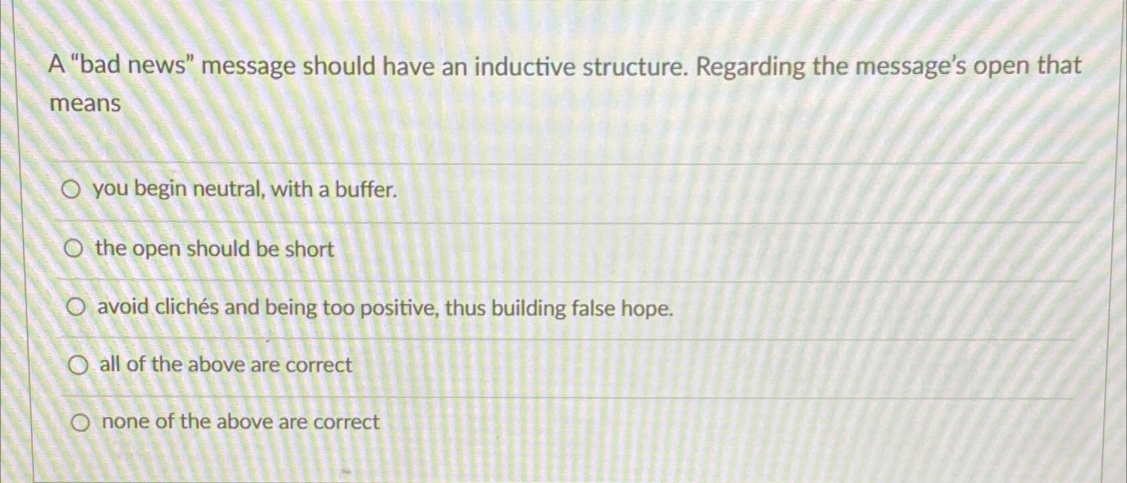The width and height of the screenshot is (1127, 483).
Task: Click the word "means" in the question
Action: coord(84,104)
